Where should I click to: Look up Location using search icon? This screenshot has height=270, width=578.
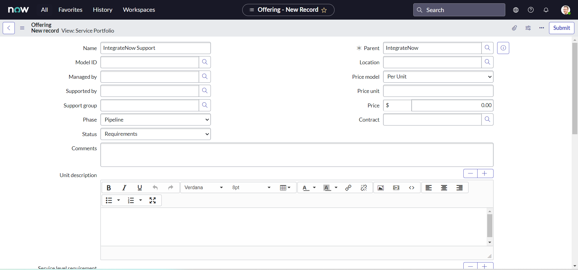[x=487, y=62]
